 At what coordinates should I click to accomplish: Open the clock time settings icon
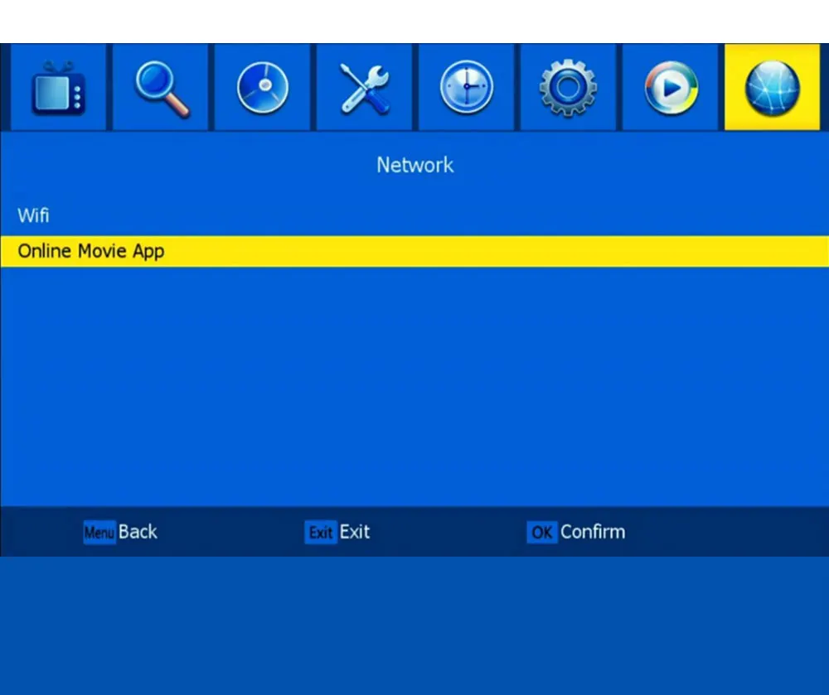coord(466,87)
